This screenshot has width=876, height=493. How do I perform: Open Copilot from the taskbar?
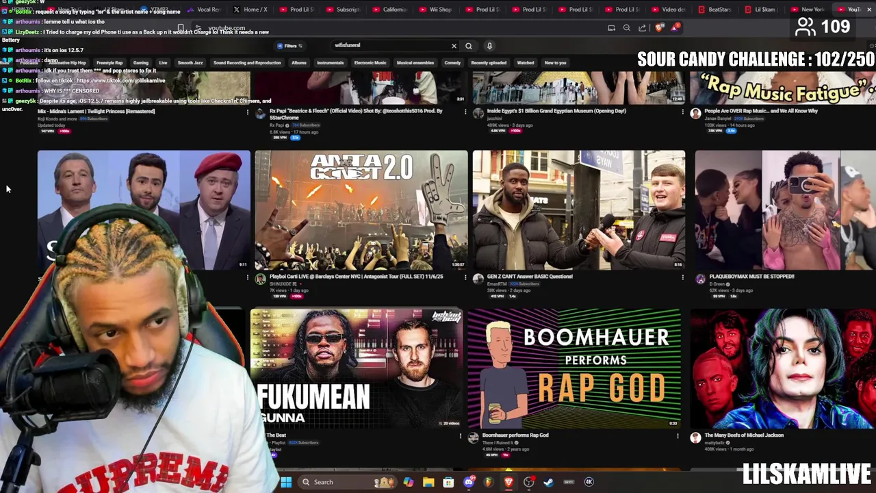click(x=409, y=482)
